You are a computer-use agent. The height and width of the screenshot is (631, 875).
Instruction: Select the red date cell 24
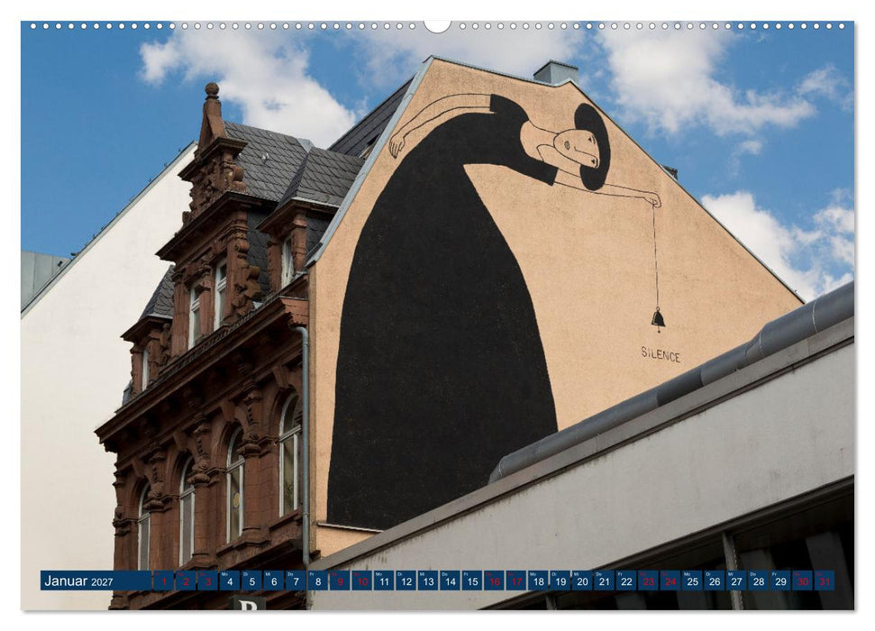point(670,581)
